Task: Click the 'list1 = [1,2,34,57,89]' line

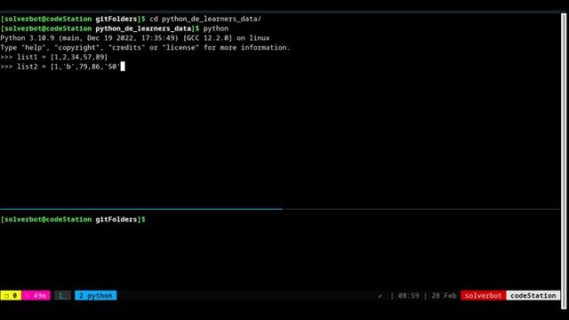Action: [62, 57]
